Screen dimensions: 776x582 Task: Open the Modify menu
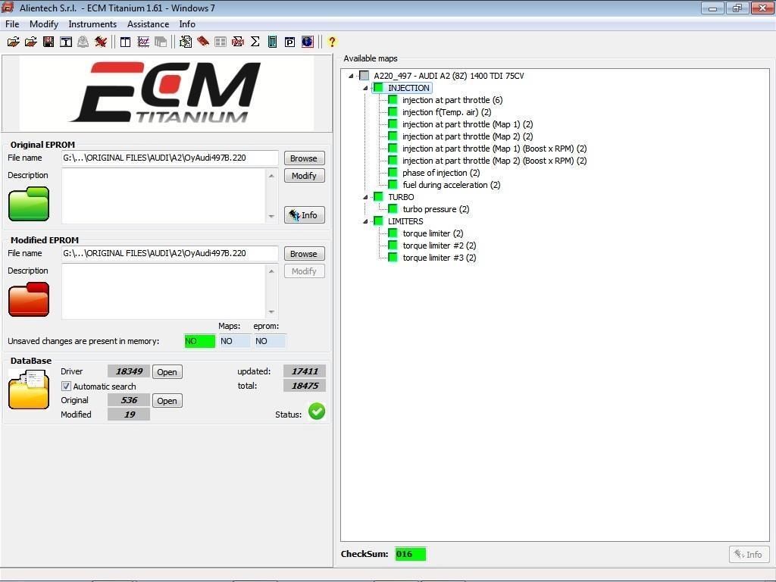(x=43, y=24)
